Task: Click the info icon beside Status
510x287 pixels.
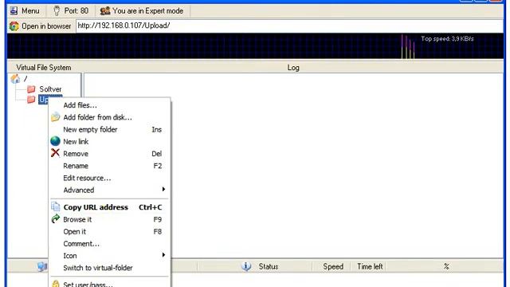Action: tap(246, 266)
